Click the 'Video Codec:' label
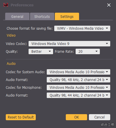Viewport: 116px width, 128px height. 16,44
